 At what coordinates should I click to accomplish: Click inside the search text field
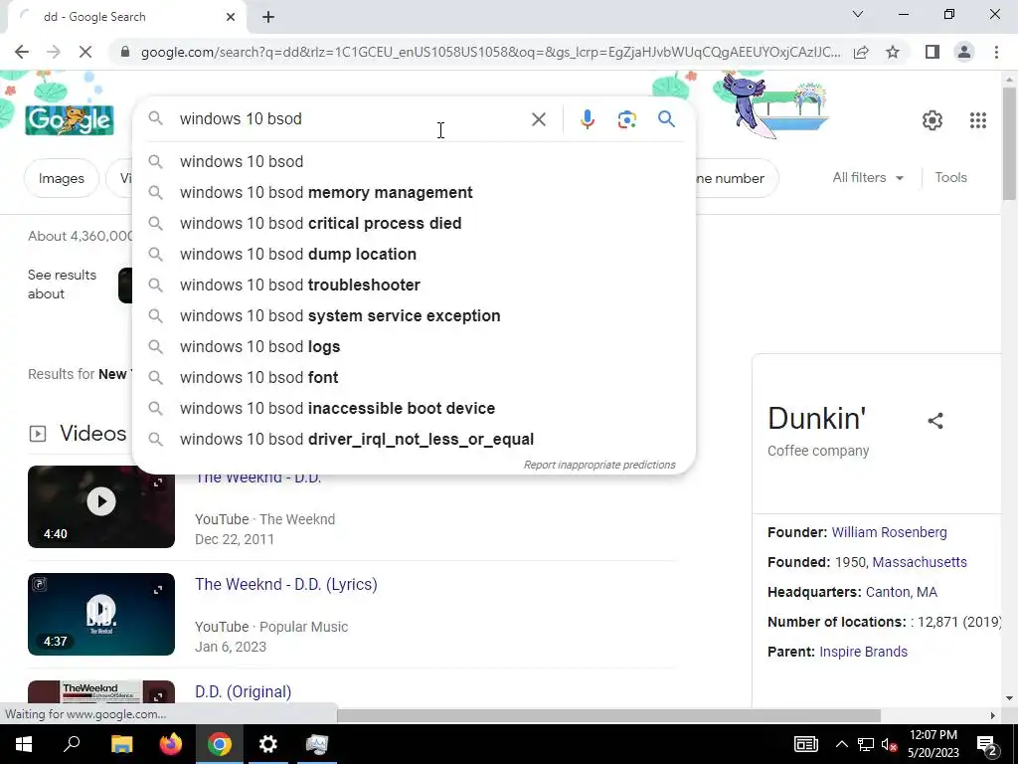pos(351,119)
